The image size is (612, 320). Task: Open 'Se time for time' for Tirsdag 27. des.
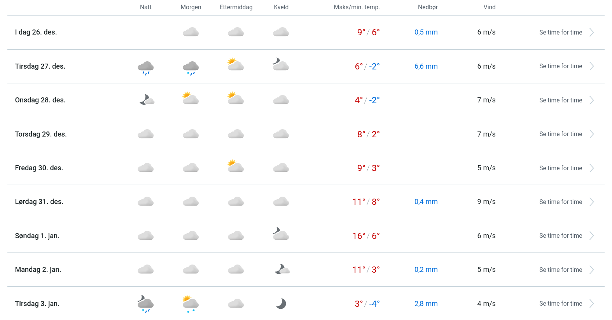coord(560,66)
